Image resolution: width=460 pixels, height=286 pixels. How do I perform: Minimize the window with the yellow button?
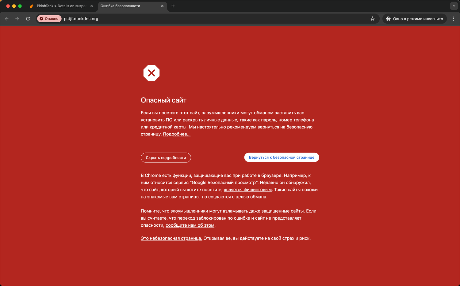coord(14,6)
